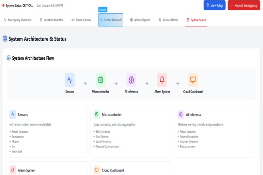Click the chip icon beside System Architecture Flow

click(8, 58)
